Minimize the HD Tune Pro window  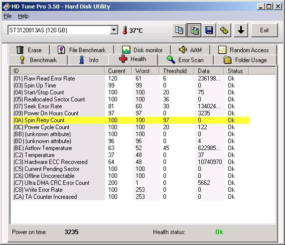pos(261,7)
